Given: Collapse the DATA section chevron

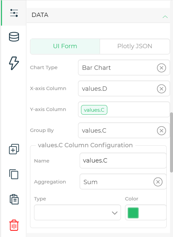Looking at the screenshot, I should [x=165, y=17].
